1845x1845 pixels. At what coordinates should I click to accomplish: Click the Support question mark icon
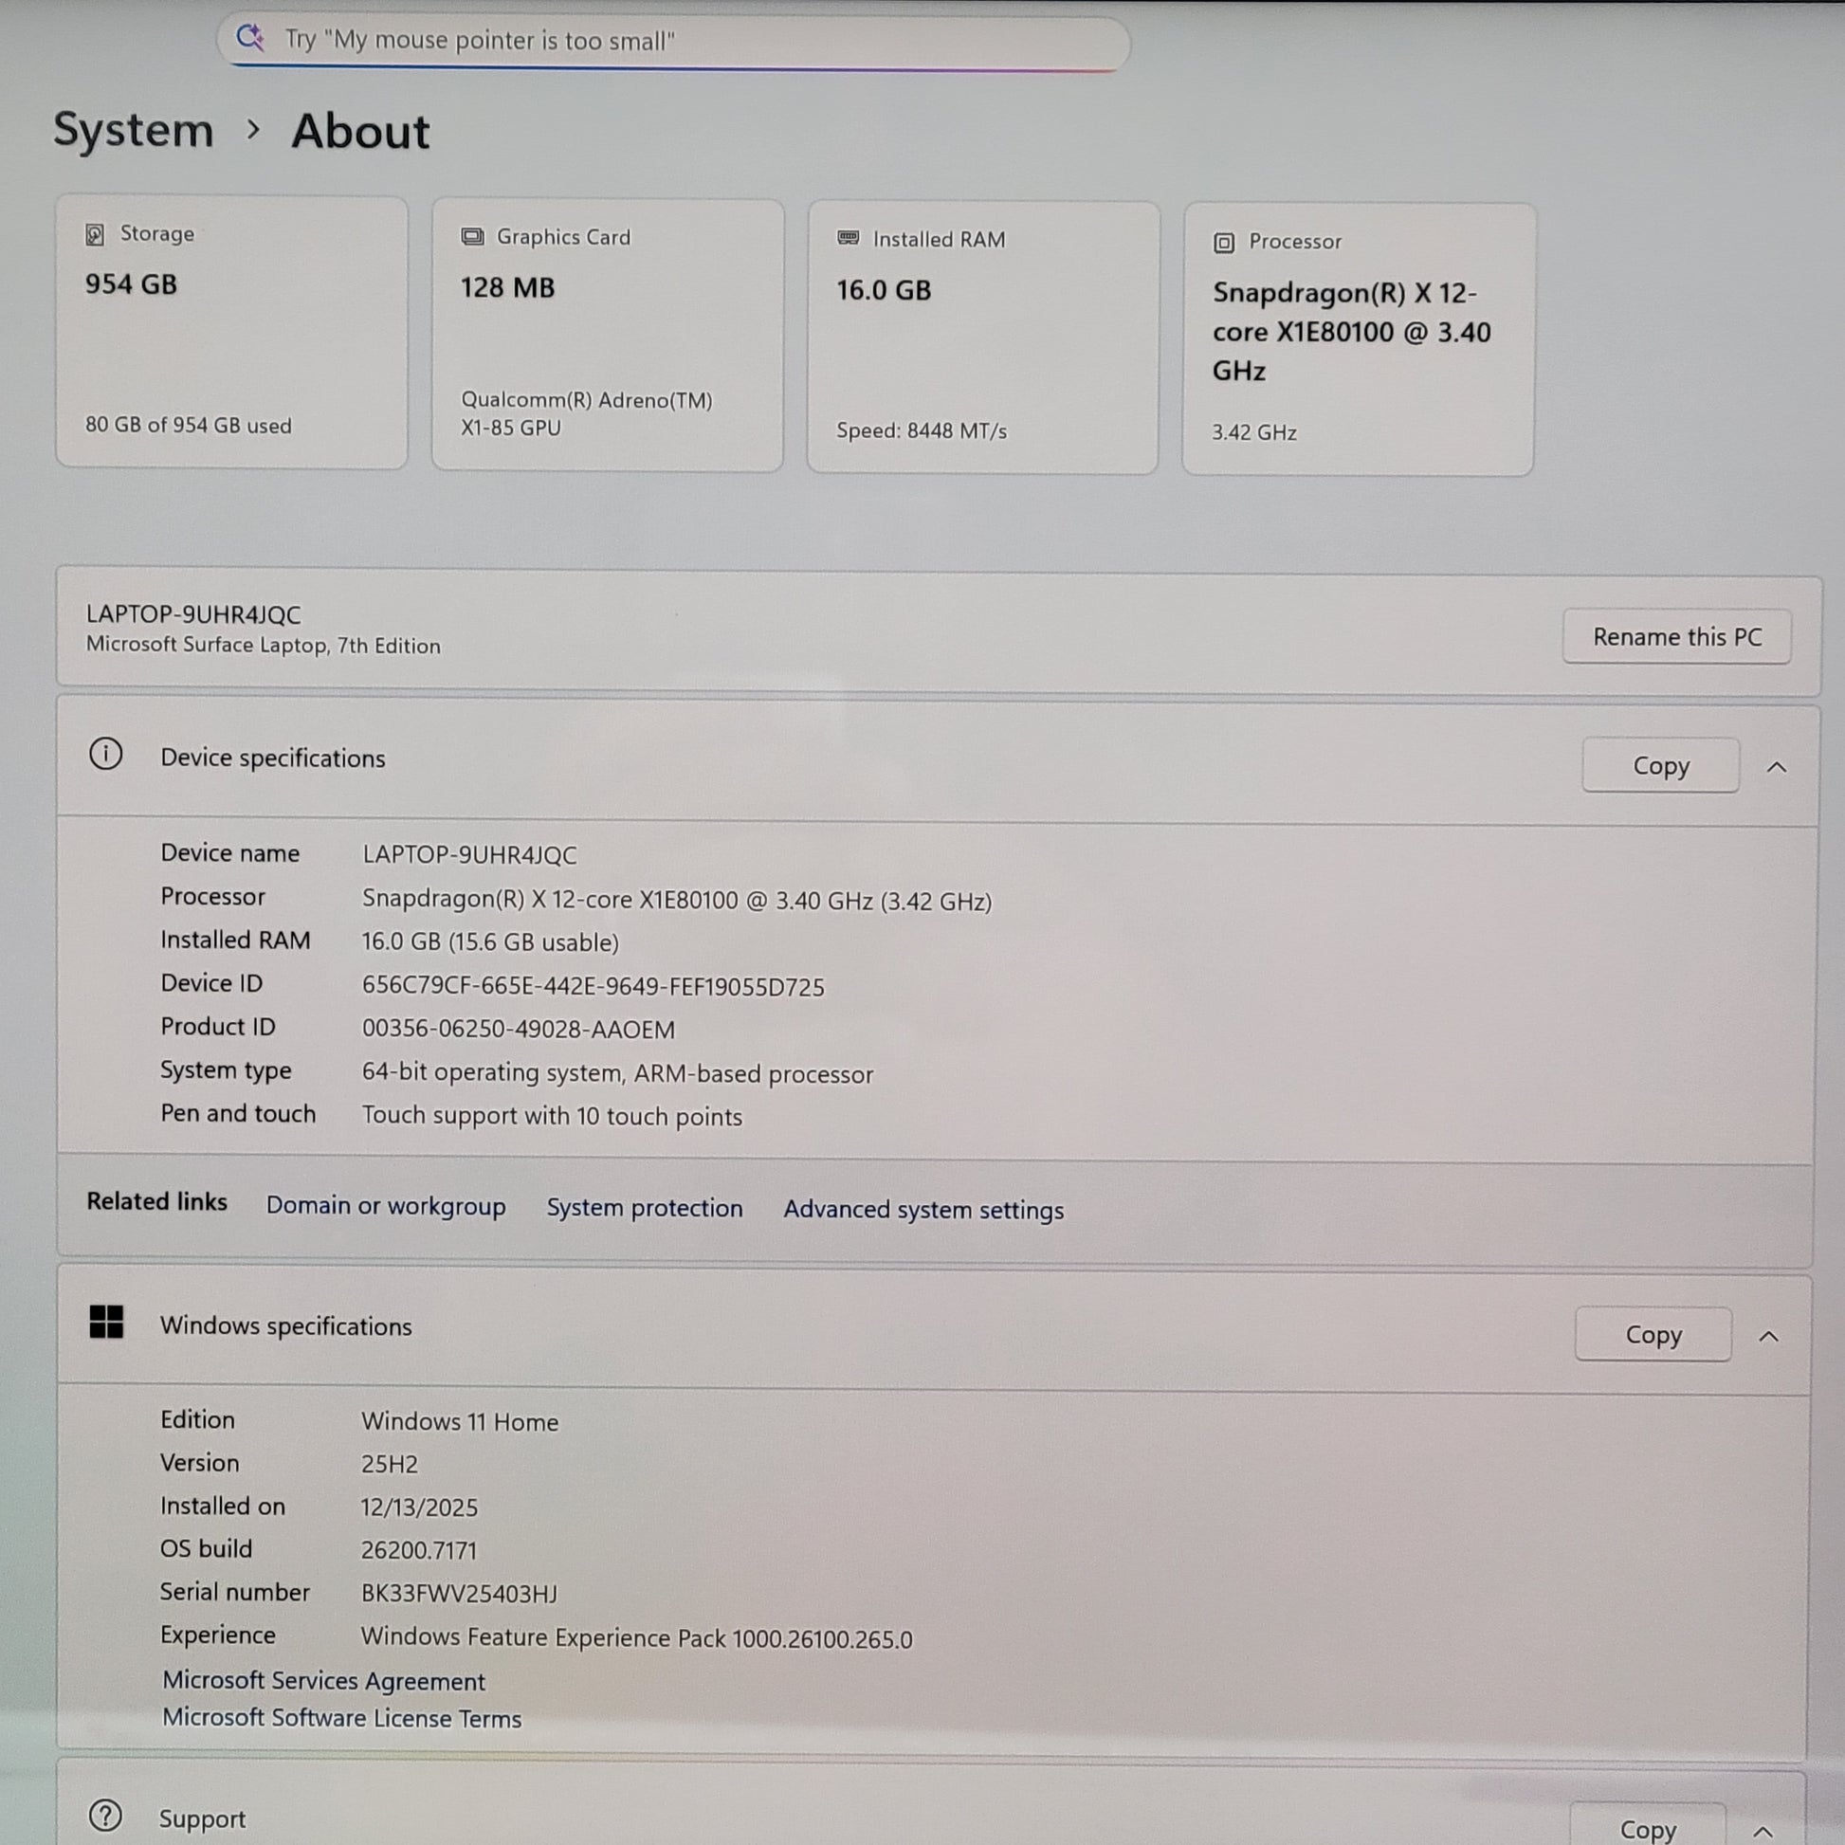[x=105, y=1816]
